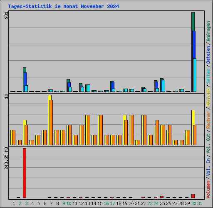Click the blue Dateien bar for day 30
This screenshot has height=208, width=213.
pos(194,45)
